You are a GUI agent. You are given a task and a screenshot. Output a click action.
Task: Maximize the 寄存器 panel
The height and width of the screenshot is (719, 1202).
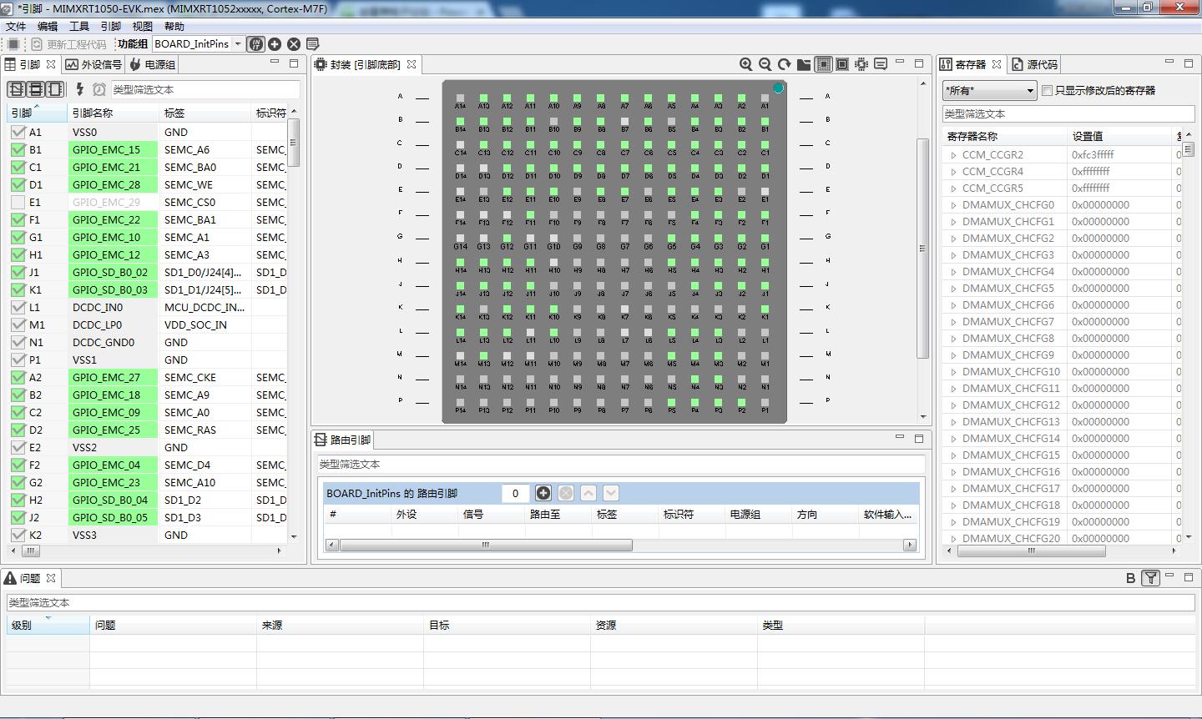click(x=1188, y=63)
